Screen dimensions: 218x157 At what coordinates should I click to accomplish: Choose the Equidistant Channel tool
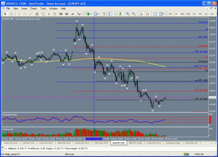tap(37, 14)
